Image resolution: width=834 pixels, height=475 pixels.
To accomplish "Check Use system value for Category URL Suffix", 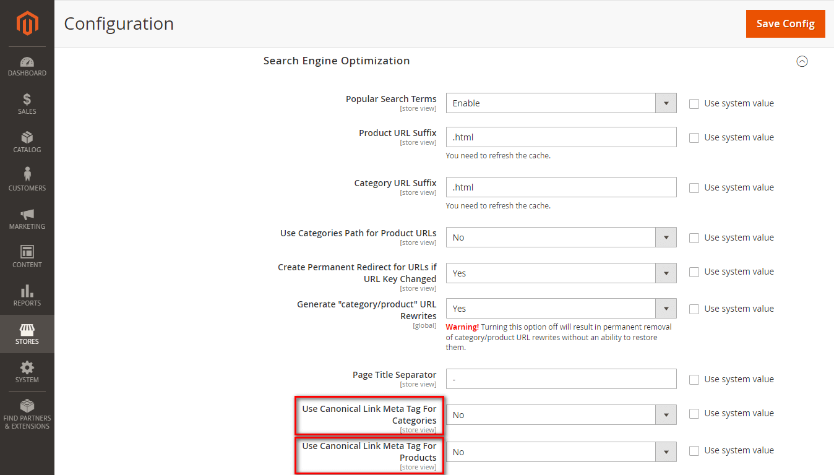I will click(x=694, y=188).
